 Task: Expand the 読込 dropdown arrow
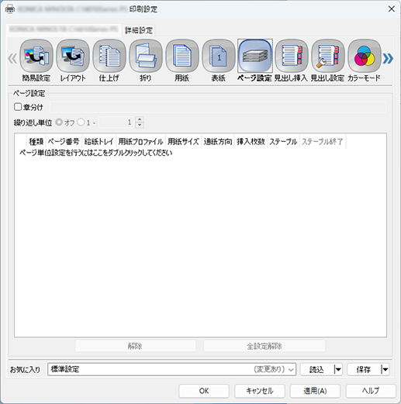338,369
